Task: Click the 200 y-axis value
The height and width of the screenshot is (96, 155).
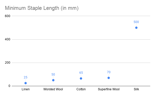Action: click(7, 63)
